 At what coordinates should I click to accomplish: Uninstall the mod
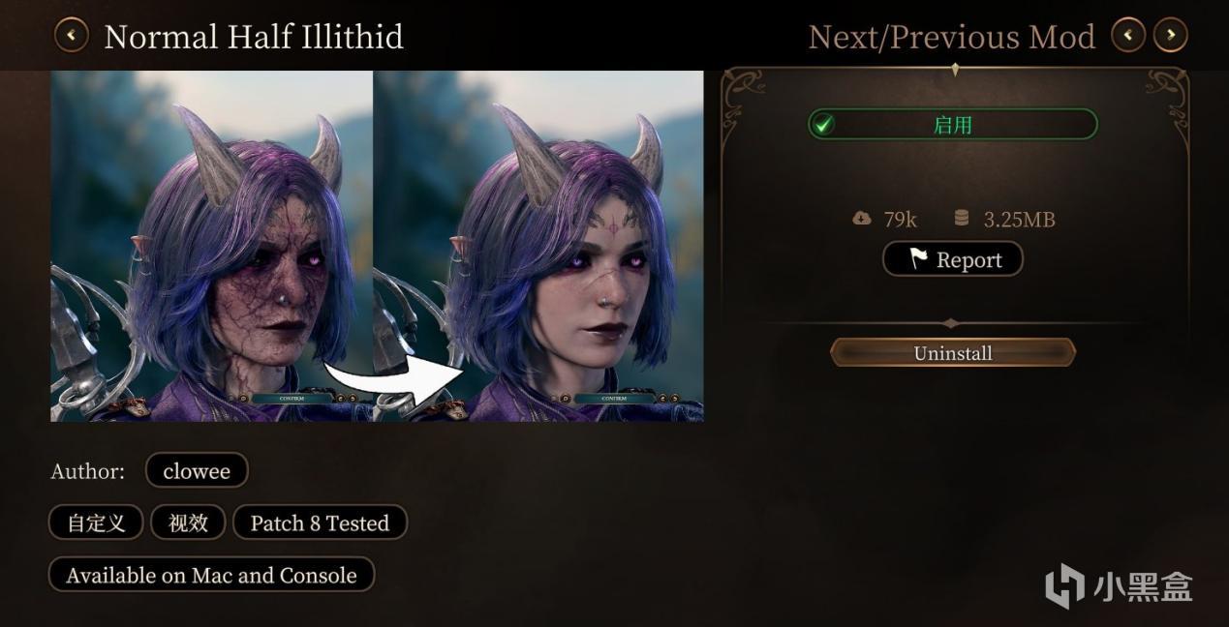[953, 353]
